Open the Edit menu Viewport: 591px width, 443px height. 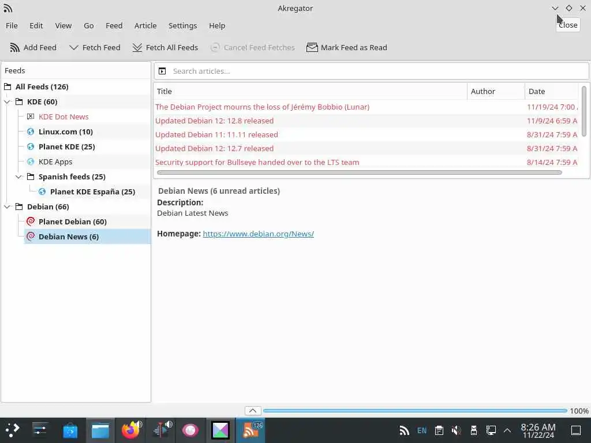(x=36, y=25)
